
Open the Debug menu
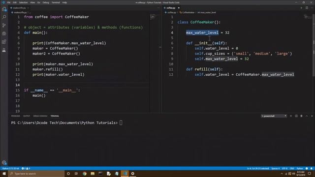(46, 2)
